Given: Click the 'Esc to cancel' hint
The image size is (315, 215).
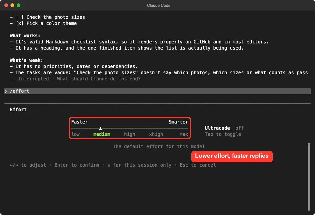Looking at the screenshot, I should (x=198, y=165).
